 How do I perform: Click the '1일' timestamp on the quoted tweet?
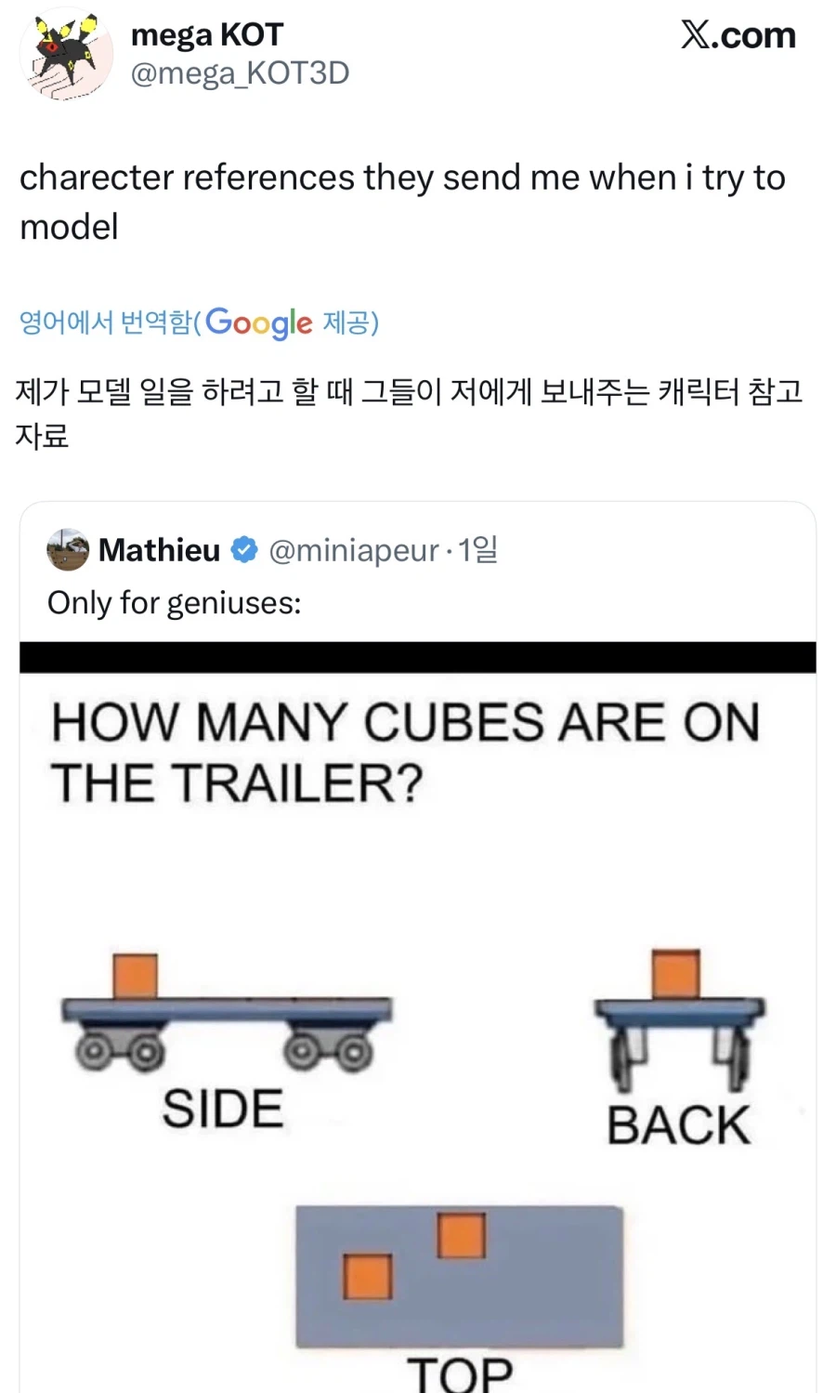[476, 550]
